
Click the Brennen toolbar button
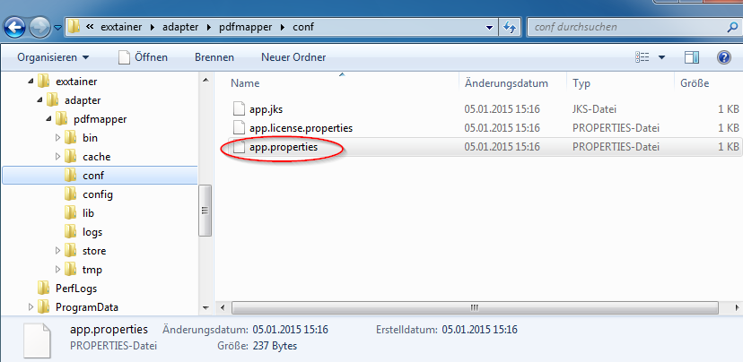214,57
